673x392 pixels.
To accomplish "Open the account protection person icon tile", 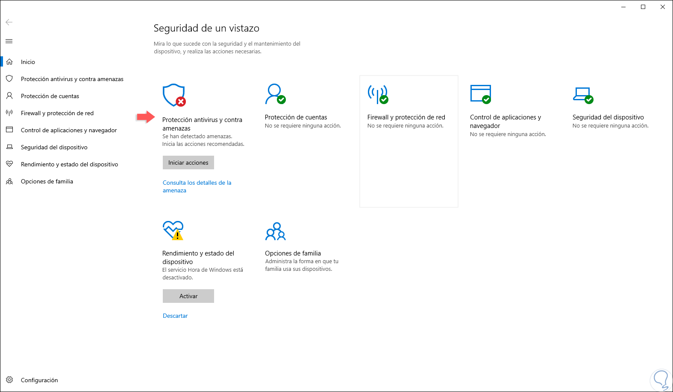I will [275, 94].
